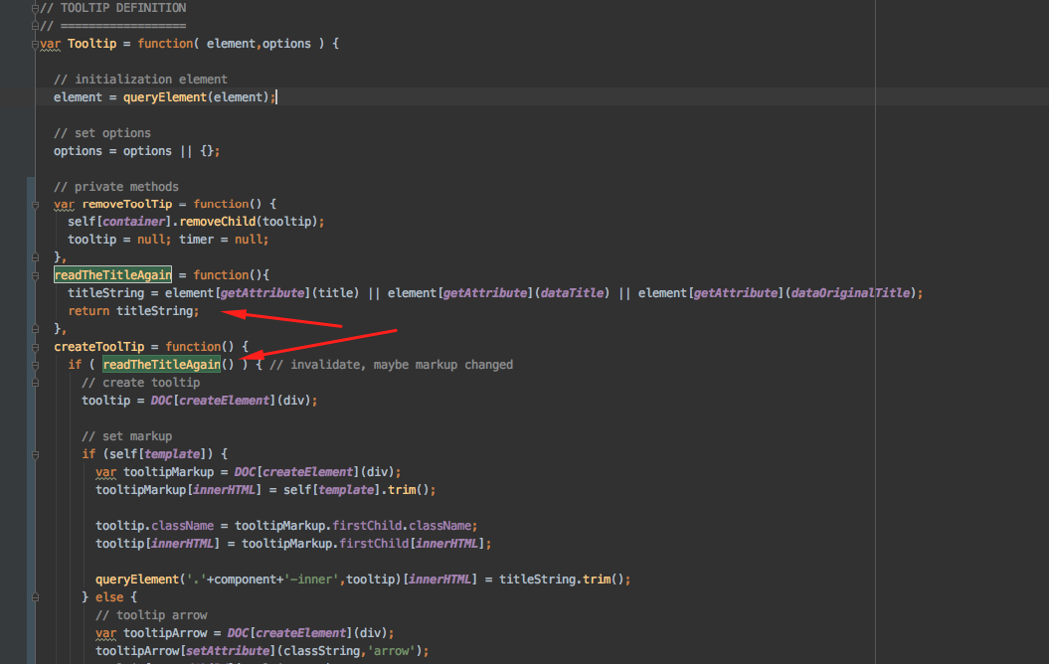This screenshot has width=1049, height=664.
Task: Collapse the createToolTip function block
Action: (35, 348)
